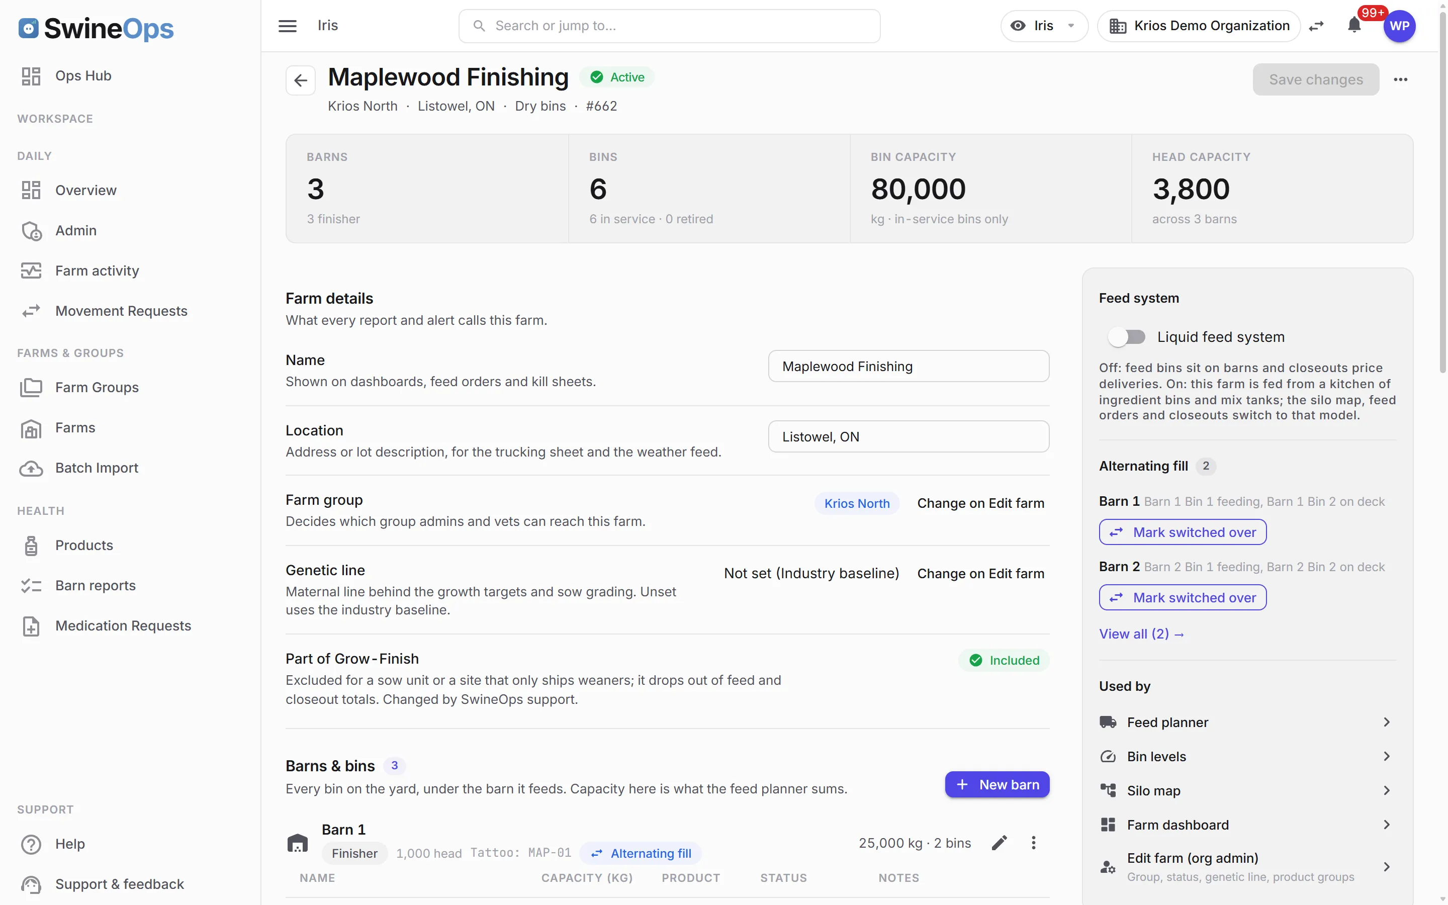
Task: Focus the Search or jump to box
Action: pos(669,26)
